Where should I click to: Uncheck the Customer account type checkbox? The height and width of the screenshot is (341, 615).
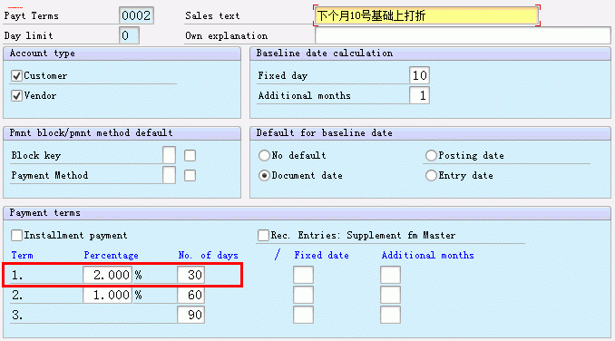click(16, 75)
